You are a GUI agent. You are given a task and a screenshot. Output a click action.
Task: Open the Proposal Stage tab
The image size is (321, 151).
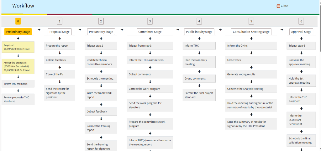pyautogui.click(x=60, y=32)
